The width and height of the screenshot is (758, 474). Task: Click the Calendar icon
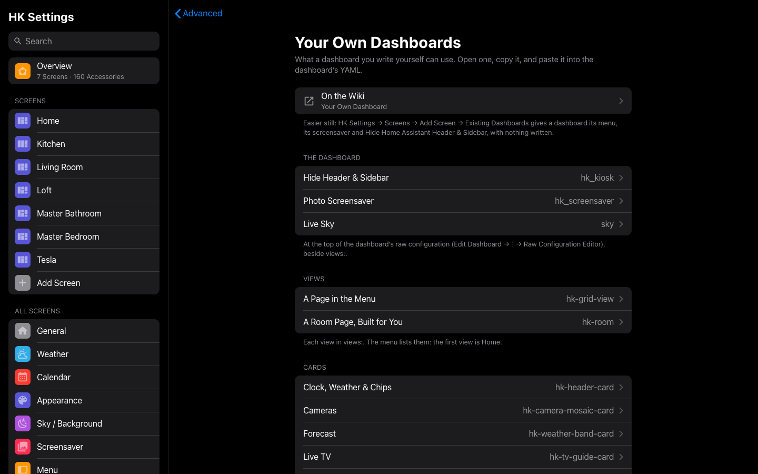coord(23,377)
